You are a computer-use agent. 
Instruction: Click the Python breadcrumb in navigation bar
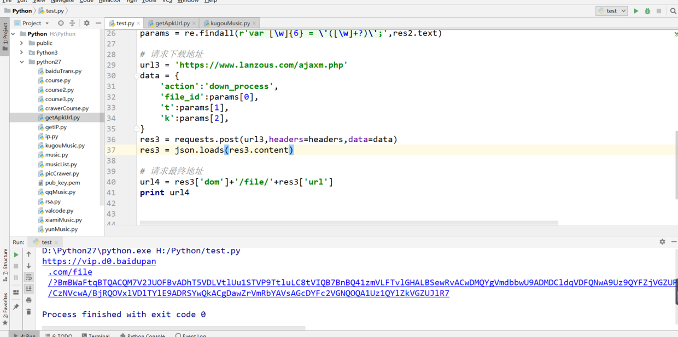19,11
